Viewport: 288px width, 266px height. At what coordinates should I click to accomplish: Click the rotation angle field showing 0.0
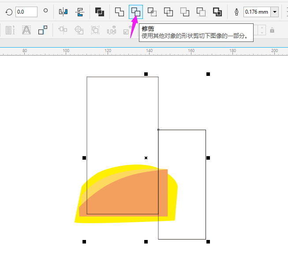[26, 12]
